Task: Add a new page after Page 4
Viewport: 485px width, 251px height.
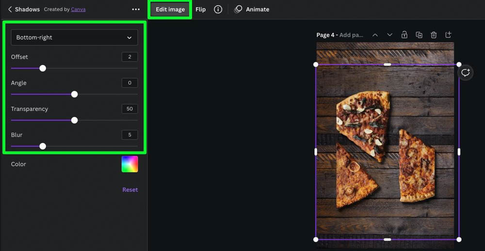Action: click(448, 34)
